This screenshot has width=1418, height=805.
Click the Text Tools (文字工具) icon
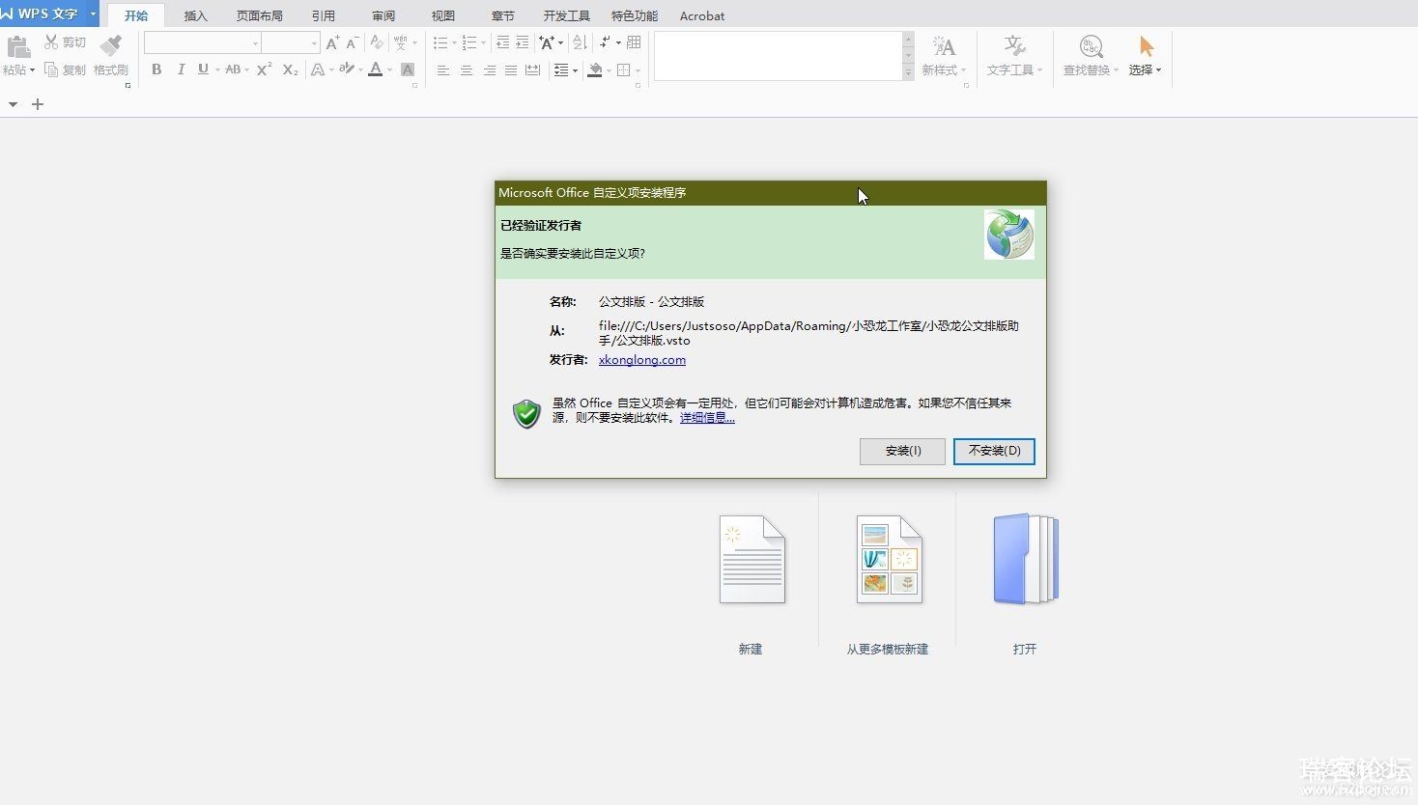point(1014,46)
